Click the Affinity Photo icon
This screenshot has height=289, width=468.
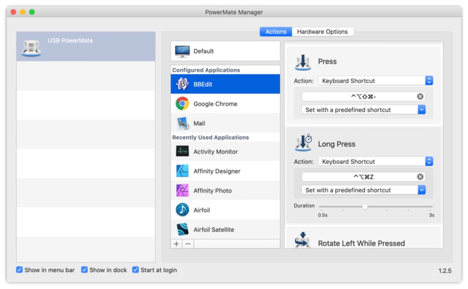click(182, 190)
